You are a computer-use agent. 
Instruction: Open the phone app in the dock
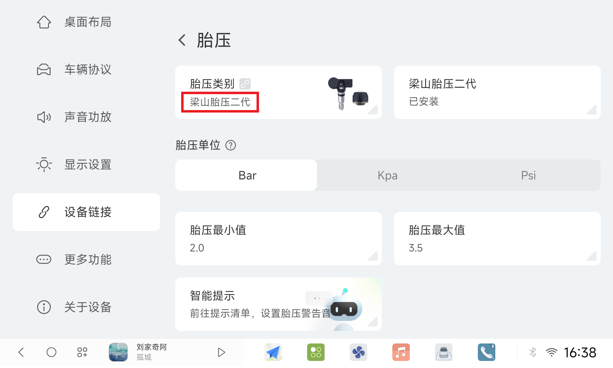tap(486, 352)
